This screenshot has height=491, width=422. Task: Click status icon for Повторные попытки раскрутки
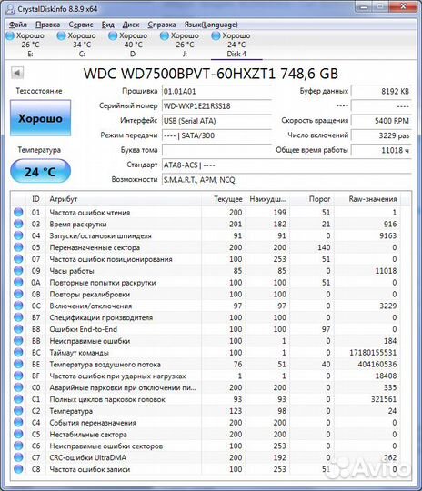coord(18,283)
